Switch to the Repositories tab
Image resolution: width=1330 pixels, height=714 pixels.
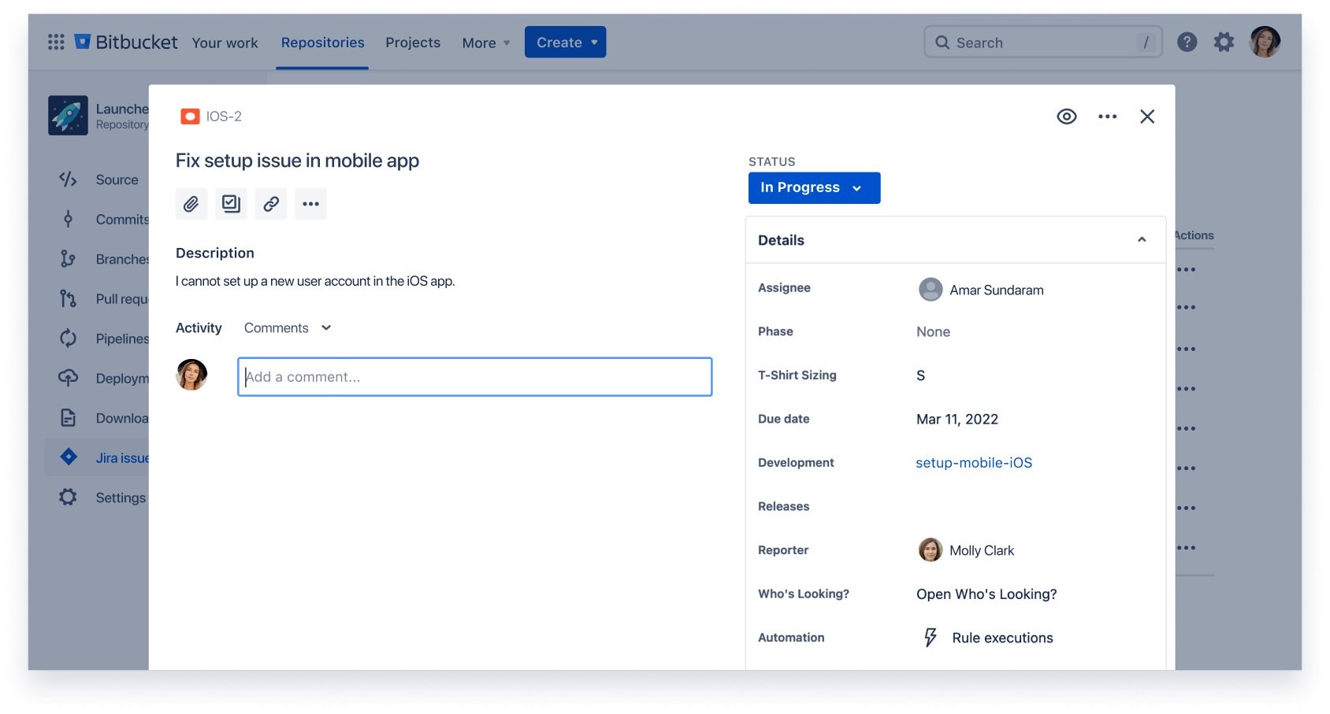pyautogui.click(x=321, y=43)
